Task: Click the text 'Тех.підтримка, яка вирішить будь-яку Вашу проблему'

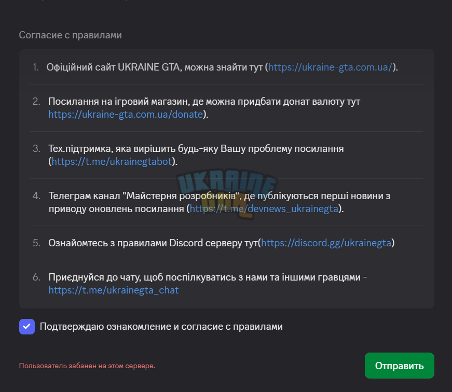Action: (x=170, y=149)
